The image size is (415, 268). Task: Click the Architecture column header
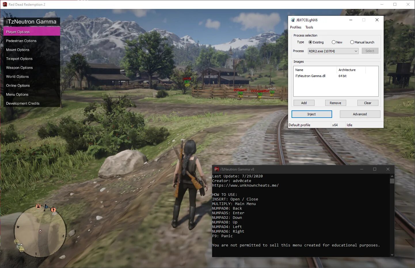coord(351,70)
